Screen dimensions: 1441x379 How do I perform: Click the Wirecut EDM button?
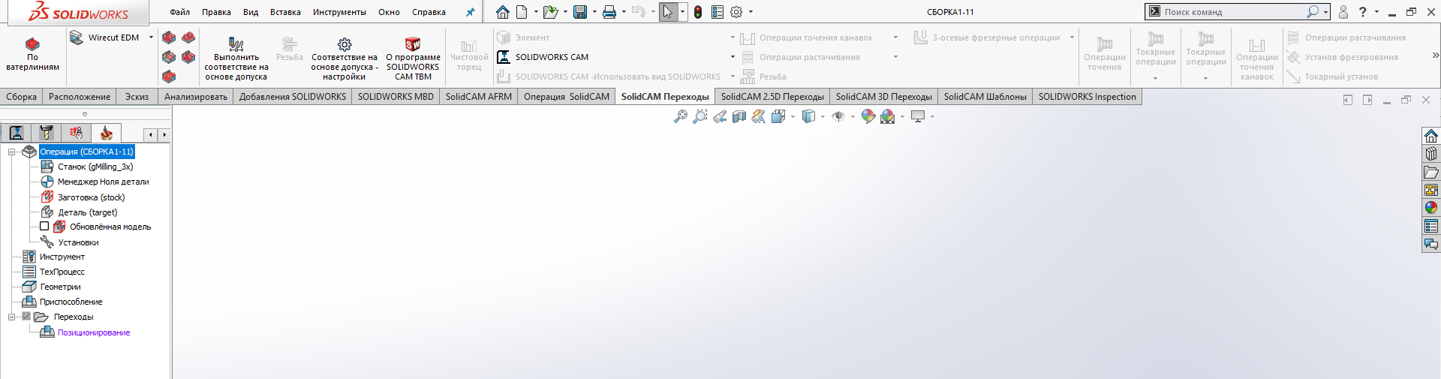point(104,38)
